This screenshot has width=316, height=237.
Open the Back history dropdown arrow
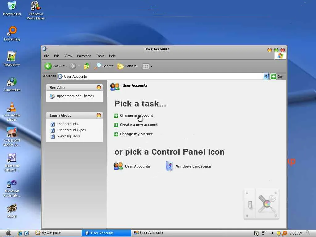point(64,66)
